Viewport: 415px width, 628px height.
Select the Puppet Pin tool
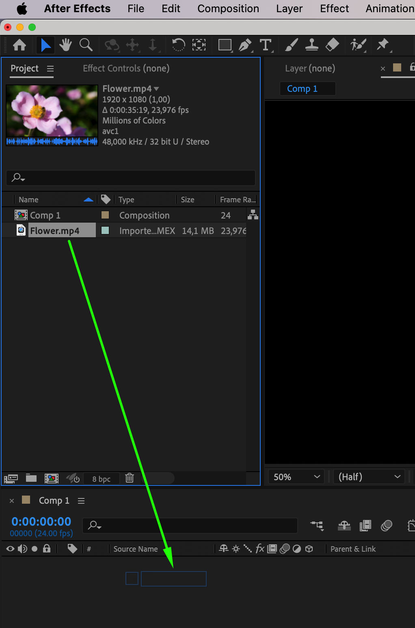[x=383, y=45]
